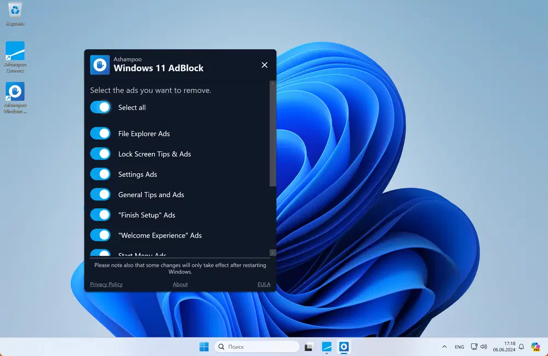Open the Recycle Bin desktop icon
Screen dimensions: 548x356
[15, 10]
